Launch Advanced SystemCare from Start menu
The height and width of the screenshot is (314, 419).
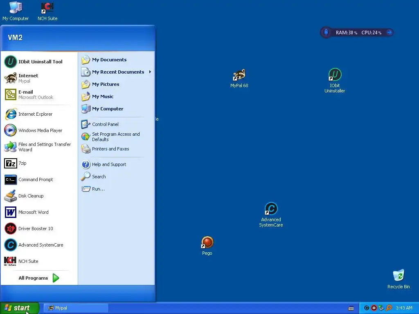click(x=39, y=245)
